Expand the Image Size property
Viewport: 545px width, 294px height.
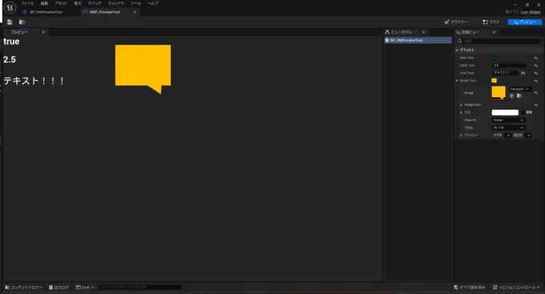pyautogui.click(x=461, y=105)
